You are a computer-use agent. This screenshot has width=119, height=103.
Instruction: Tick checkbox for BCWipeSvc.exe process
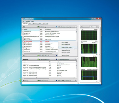tap(23, 43)
